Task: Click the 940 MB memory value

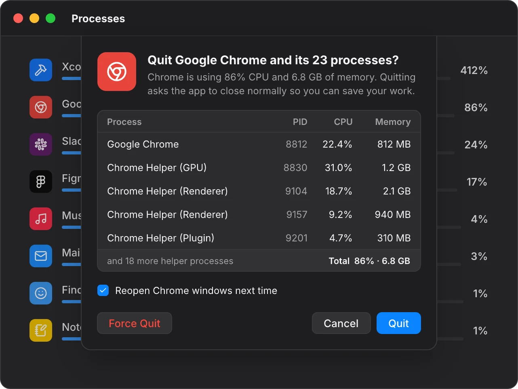Action: [393, 215]
